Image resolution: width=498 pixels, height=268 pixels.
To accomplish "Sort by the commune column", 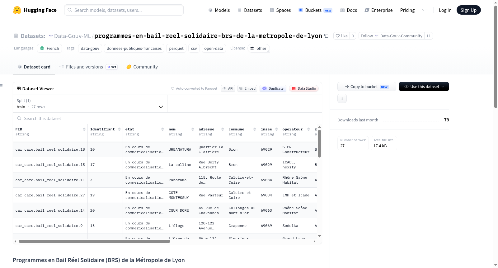I will click(255, 129).
